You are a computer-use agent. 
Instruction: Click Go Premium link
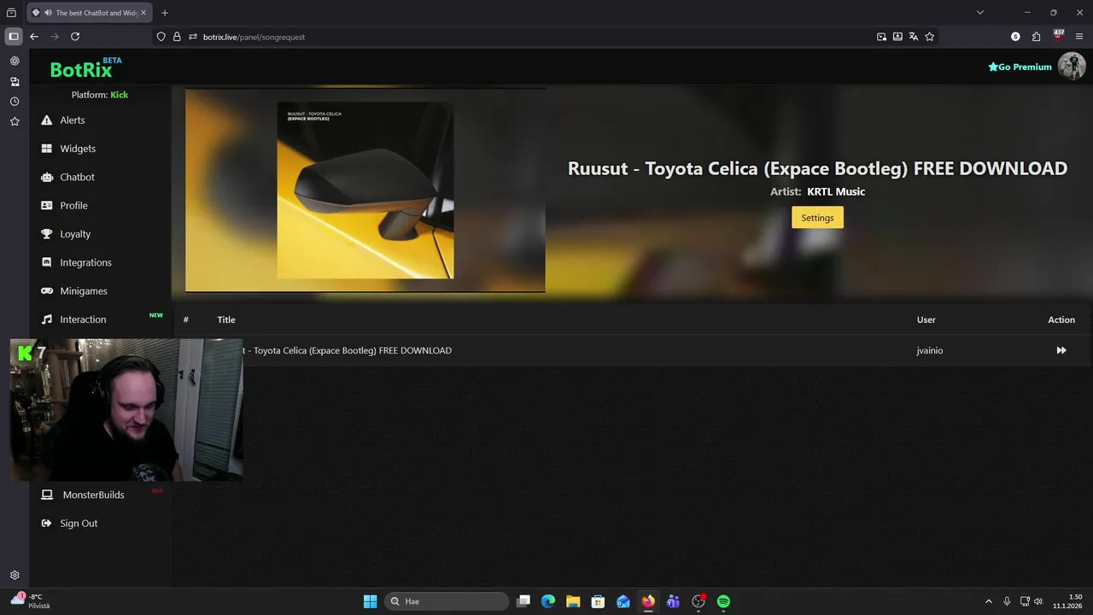click(1020, 67)
